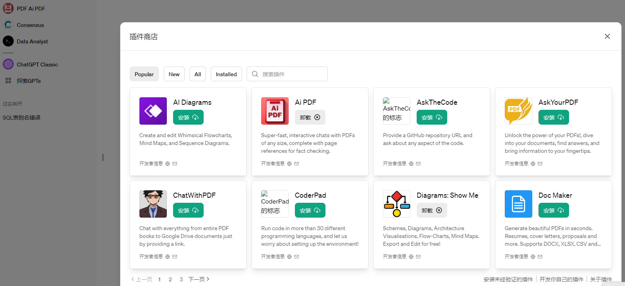This screenshot has height=286, width=625.
Task: Open ChatWithPDF developer website globe icon
Action: coord(168,257)
